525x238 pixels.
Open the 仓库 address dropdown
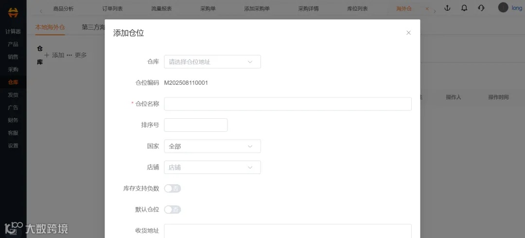(212, 62)
